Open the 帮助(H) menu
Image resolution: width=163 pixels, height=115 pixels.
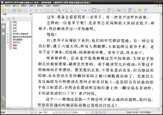tap(56, 6)
